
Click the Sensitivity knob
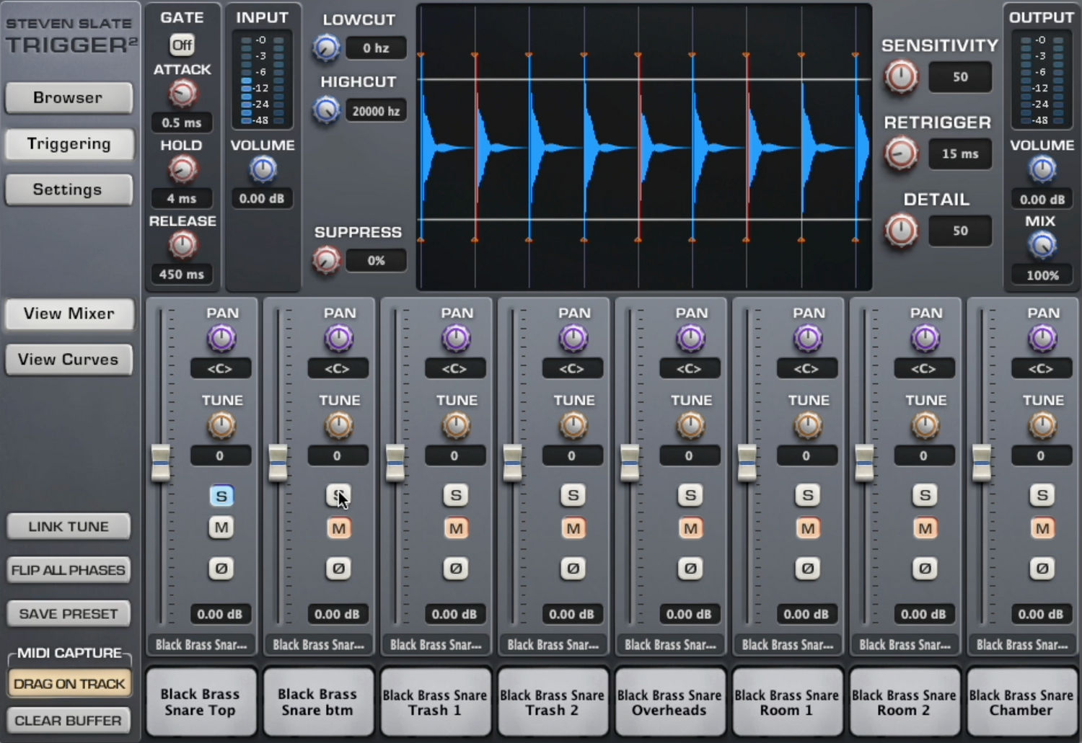click(901, 77)
